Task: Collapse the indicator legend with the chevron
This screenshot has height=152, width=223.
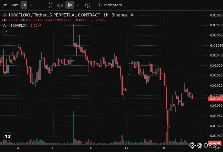Action: (6, 32)
